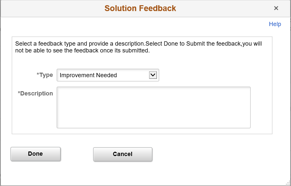
Task: Discard feedback by clicking Cancel
Action: [x=122, y=154]
